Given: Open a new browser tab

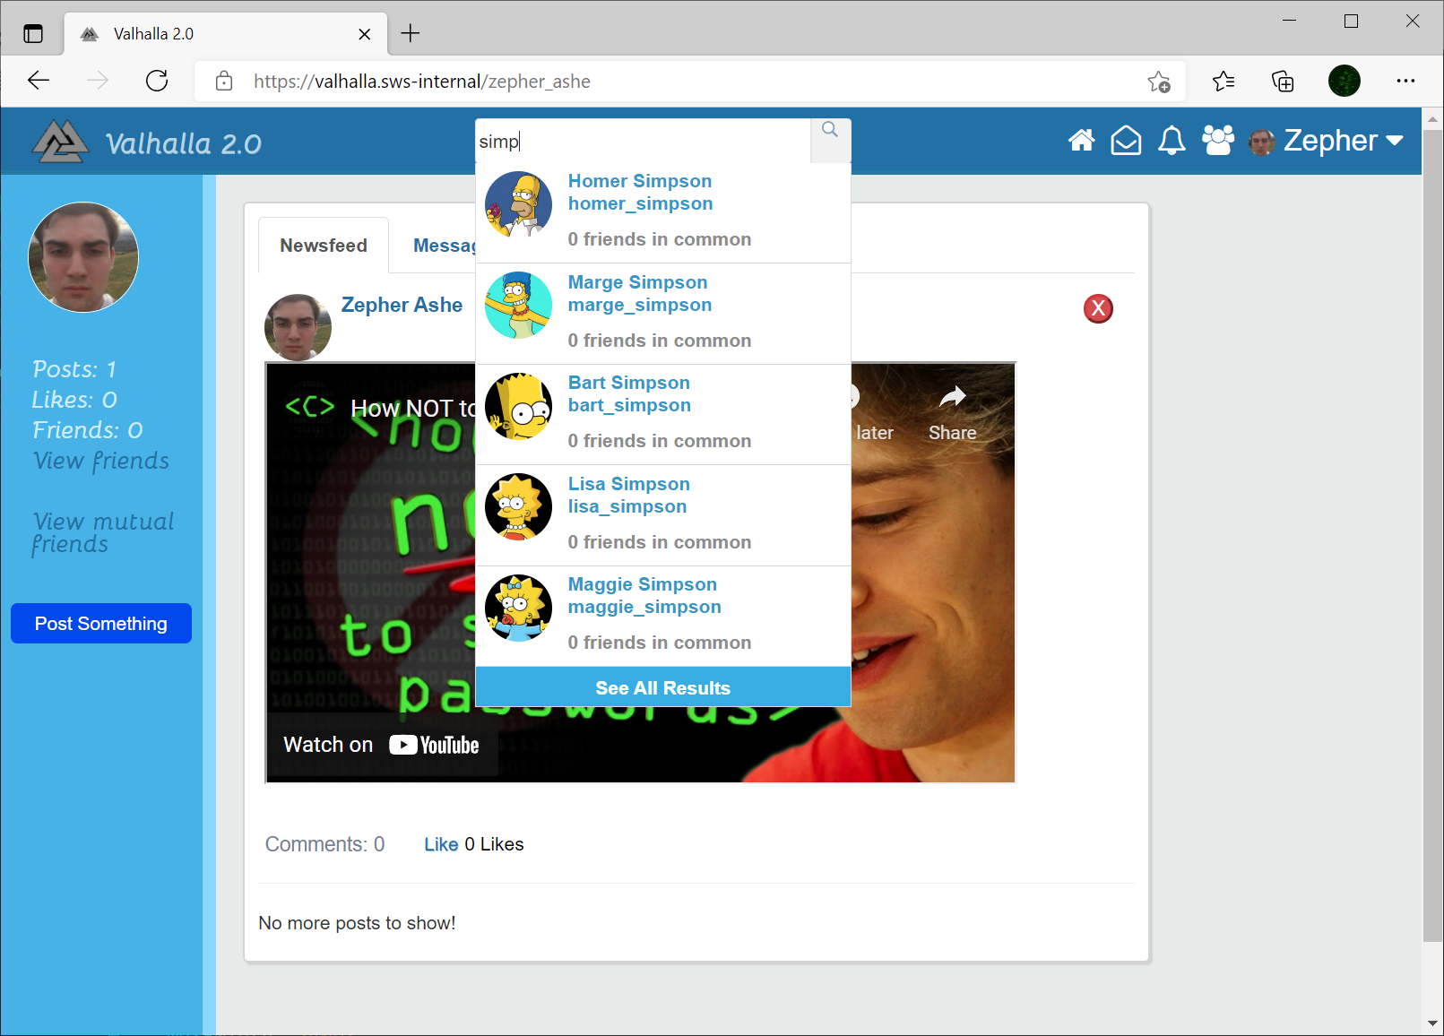Looking at the screenshot, I should (x=411, y=34).
